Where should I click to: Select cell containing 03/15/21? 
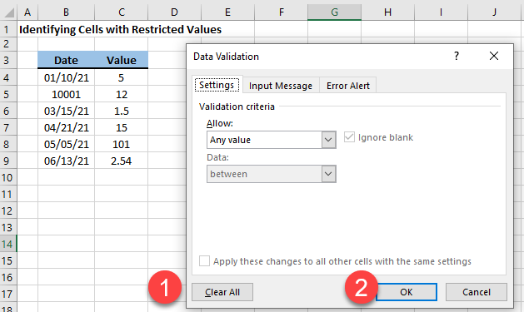coord(66,111)
